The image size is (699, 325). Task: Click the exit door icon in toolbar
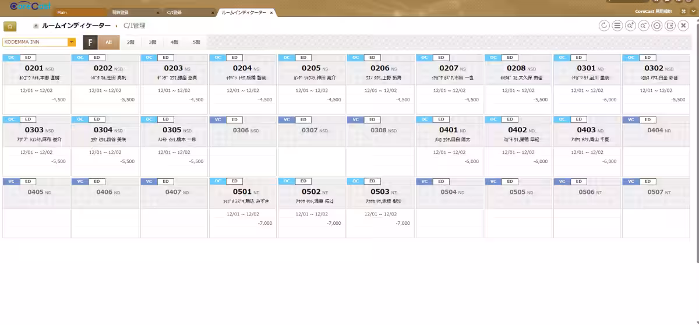coord(670,26)
